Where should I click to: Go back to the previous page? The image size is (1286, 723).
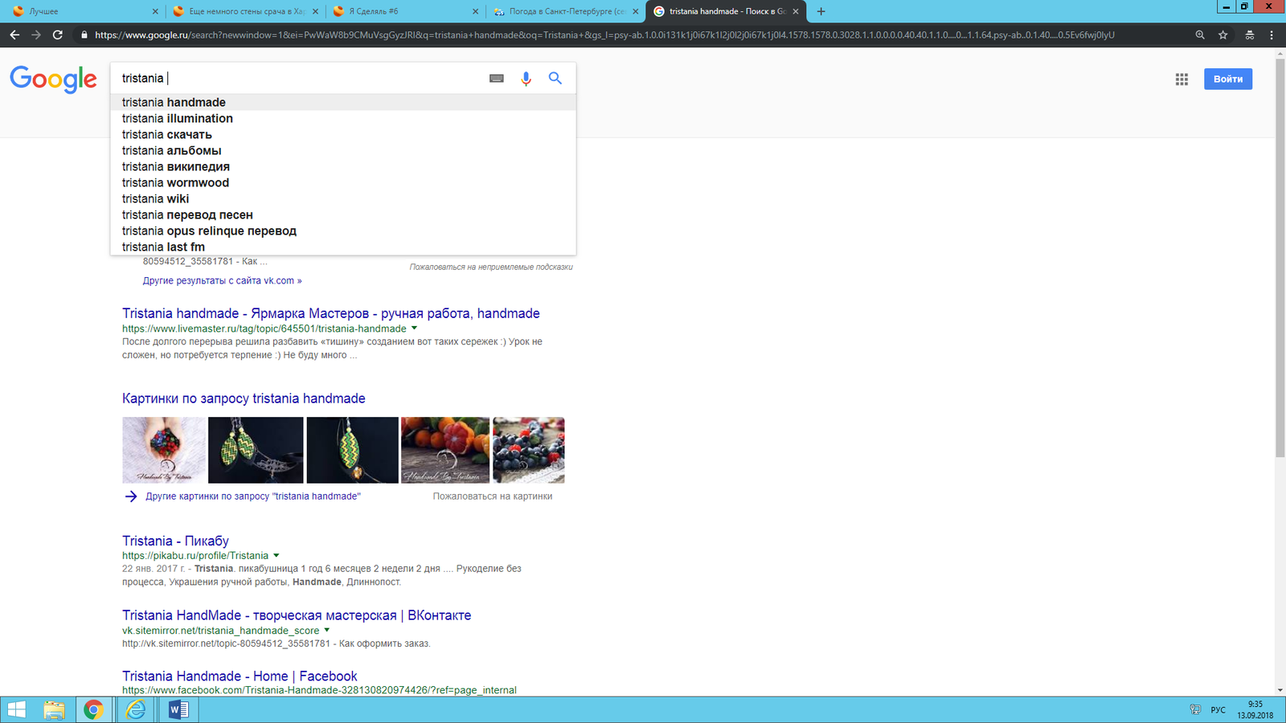[x=14, y=35]
